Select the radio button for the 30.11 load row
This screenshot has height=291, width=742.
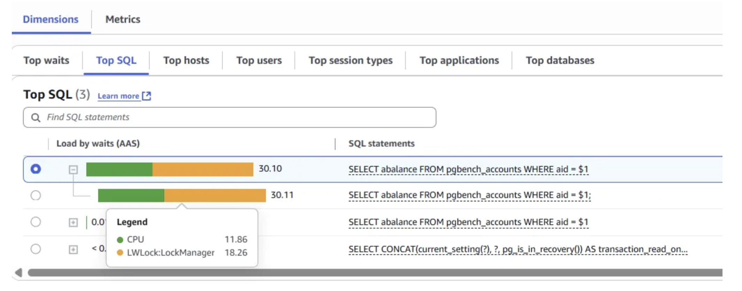[x=36, y=195]
